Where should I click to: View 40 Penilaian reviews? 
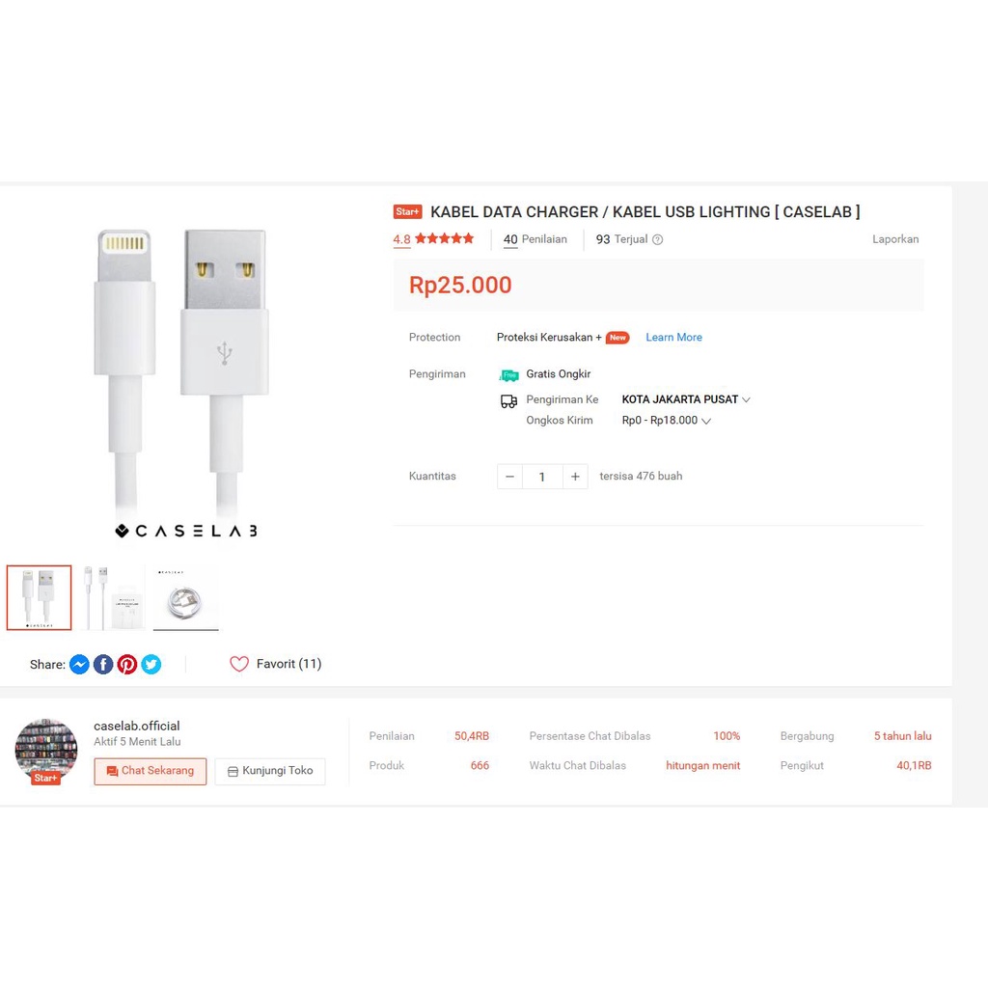[535, 239]
